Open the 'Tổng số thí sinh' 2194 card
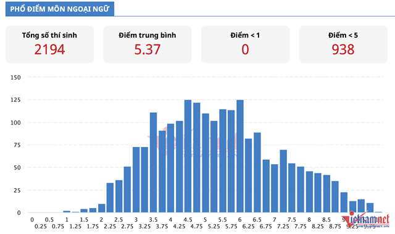395x234 pixels. (49, 44)
